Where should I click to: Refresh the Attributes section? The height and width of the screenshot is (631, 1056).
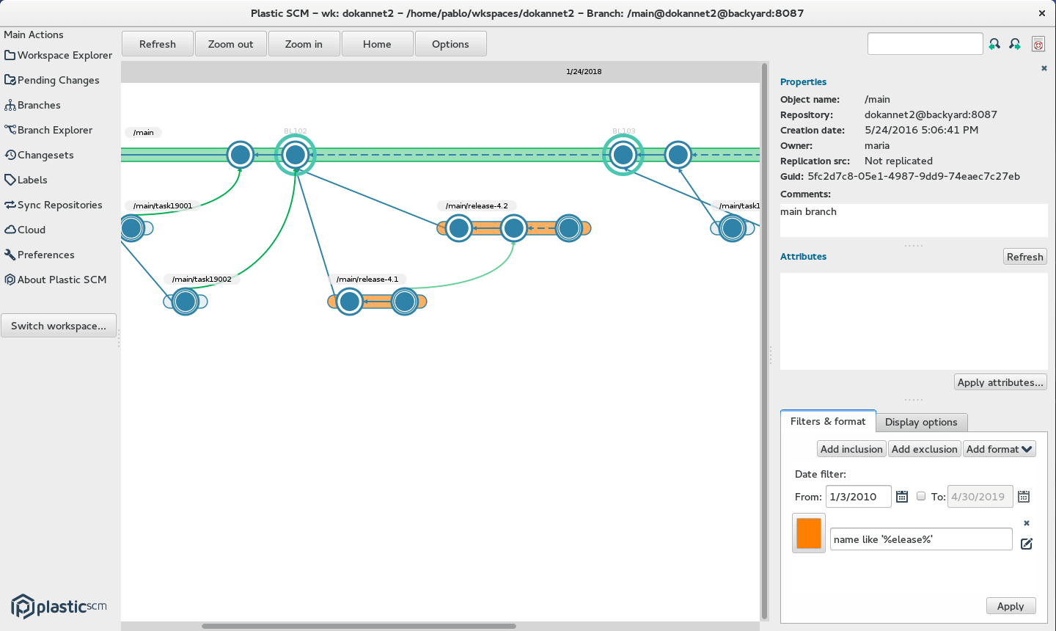pyautogui.click(x=1024, y=257)
